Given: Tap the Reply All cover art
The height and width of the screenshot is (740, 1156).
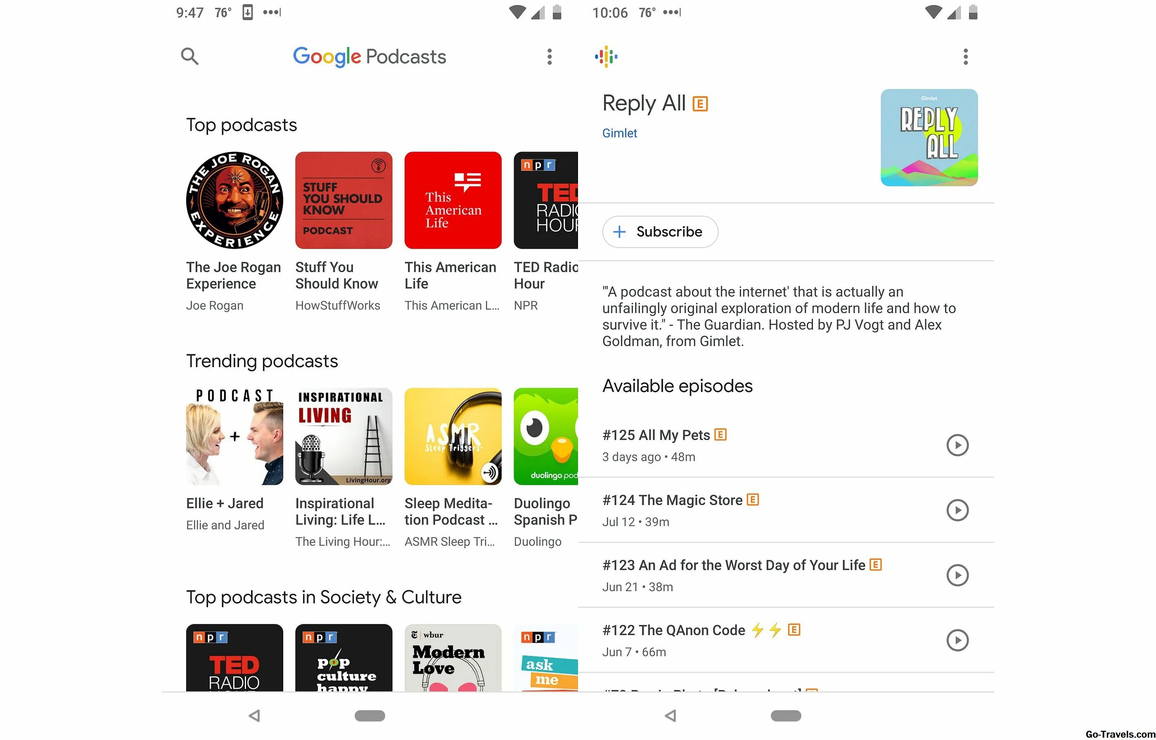Looking at the screenshot, I should click(x=929, y=138).
